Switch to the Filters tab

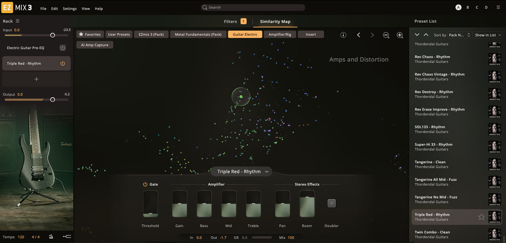[x=230, y=22]
